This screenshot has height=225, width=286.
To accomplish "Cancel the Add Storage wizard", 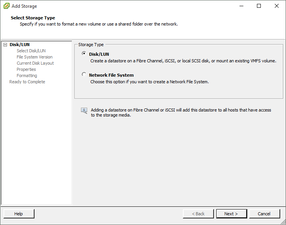I will coord(264,214).
